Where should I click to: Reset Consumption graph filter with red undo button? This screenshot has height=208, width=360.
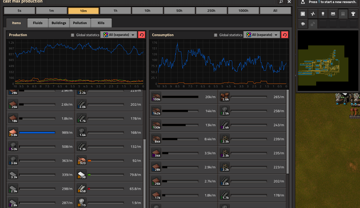[x=285, y=35]
